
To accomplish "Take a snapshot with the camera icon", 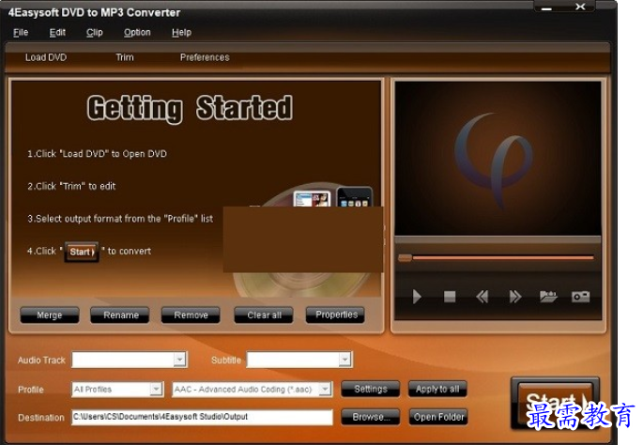I will click(580, 296).
